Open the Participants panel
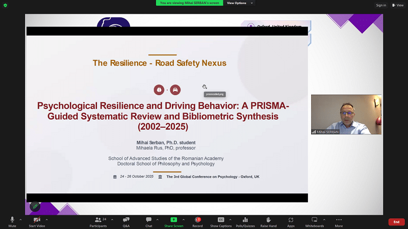The height and width of the screenshot is (229, 408). click(x=98, y=221)
